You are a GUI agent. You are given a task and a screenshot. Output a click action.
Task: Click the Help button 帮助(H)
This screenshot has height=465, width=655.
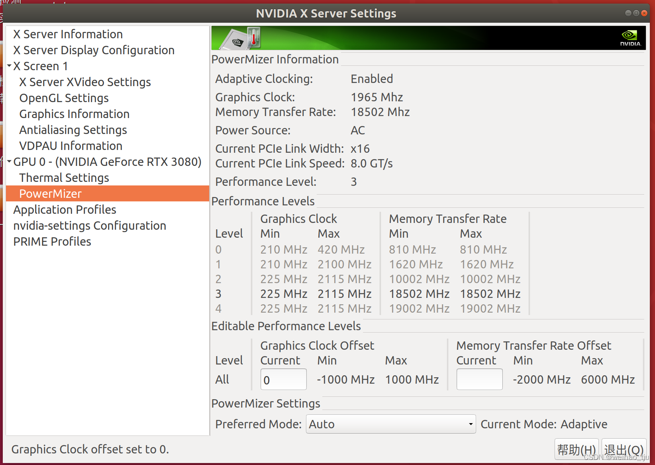[577, 449]
